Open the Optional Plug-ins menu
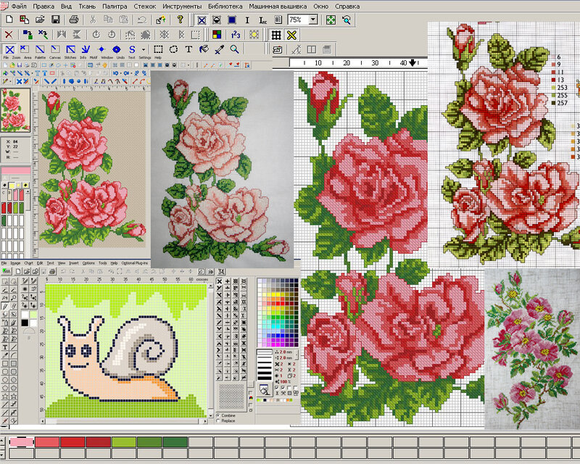The image size is (580, 464). [136, 262]
